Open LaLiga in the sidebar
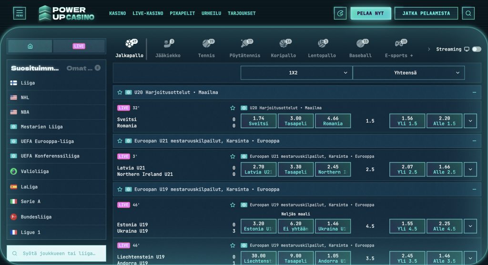 tap(56, 187)
